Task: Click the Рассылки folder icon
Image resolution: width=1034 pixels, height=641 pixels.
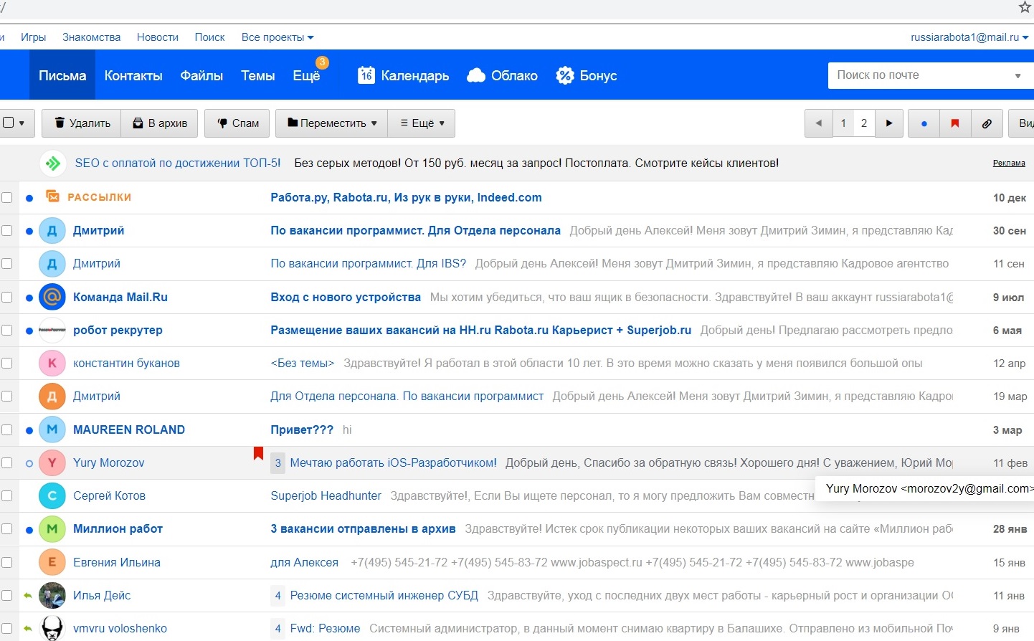Action: 52,196
